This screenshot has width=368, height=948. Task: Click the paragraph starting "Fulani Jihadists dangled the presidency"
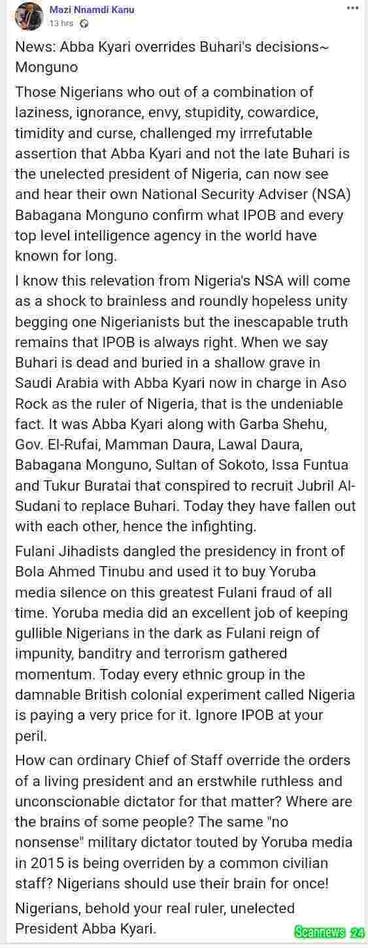[x=185, y=643]
